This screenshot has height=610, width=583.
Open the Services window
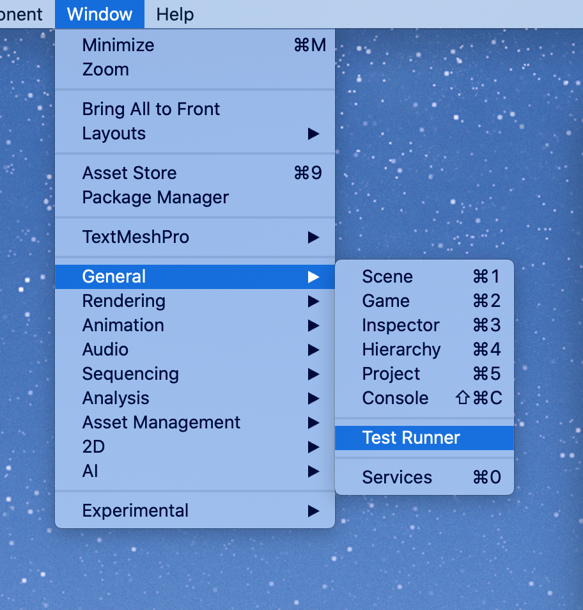click(x=424, y=478)
